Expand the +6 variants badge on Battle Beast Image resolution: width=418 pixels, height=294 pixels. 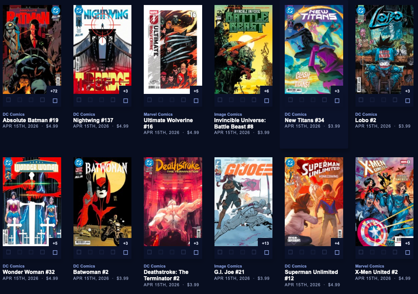tap(266, 91)
